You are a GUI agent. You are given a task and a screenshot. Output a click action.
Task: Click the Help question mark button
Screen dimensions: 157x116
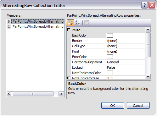144,5
